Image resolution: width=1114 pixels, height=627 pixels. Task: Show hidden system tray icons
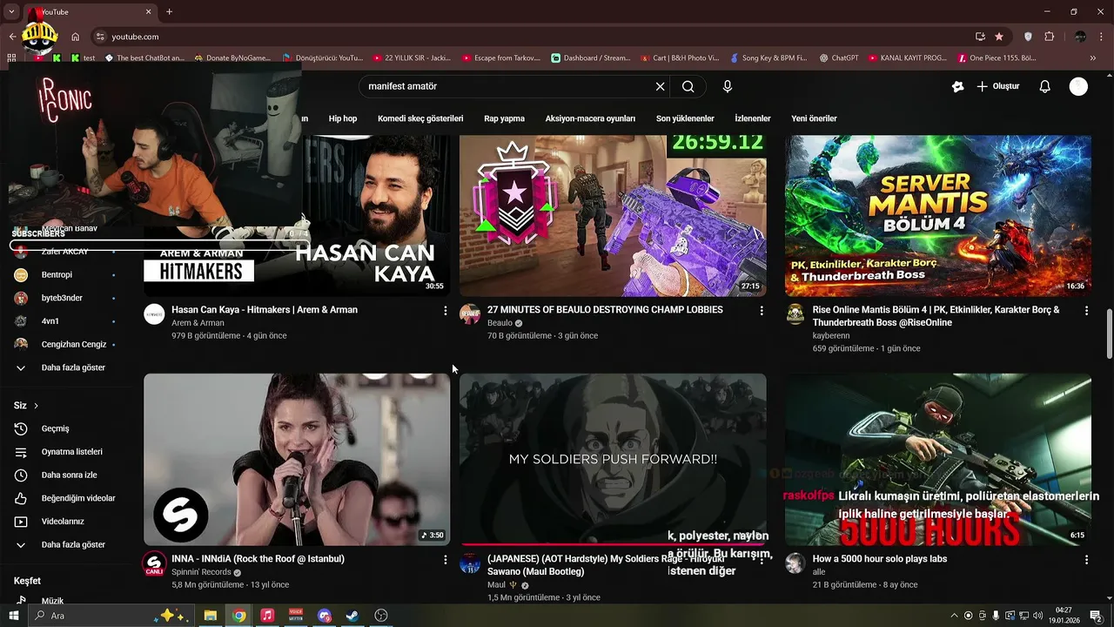[x=954, y=616]
